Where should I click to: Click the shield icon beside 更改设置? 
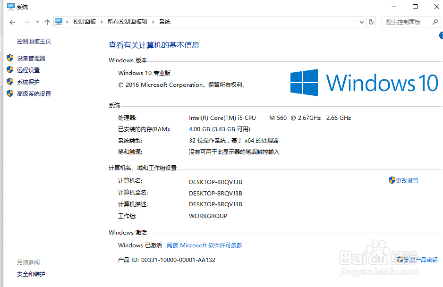pos(392,180)
